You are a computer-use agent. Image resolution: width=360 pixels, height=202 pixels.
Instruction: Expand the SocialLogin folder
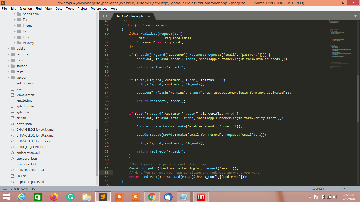15,14
